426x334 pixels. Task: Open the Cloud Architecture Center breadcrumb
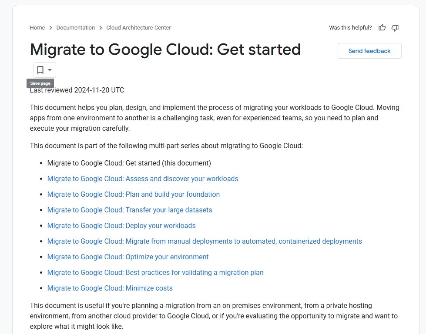point(138,27)
